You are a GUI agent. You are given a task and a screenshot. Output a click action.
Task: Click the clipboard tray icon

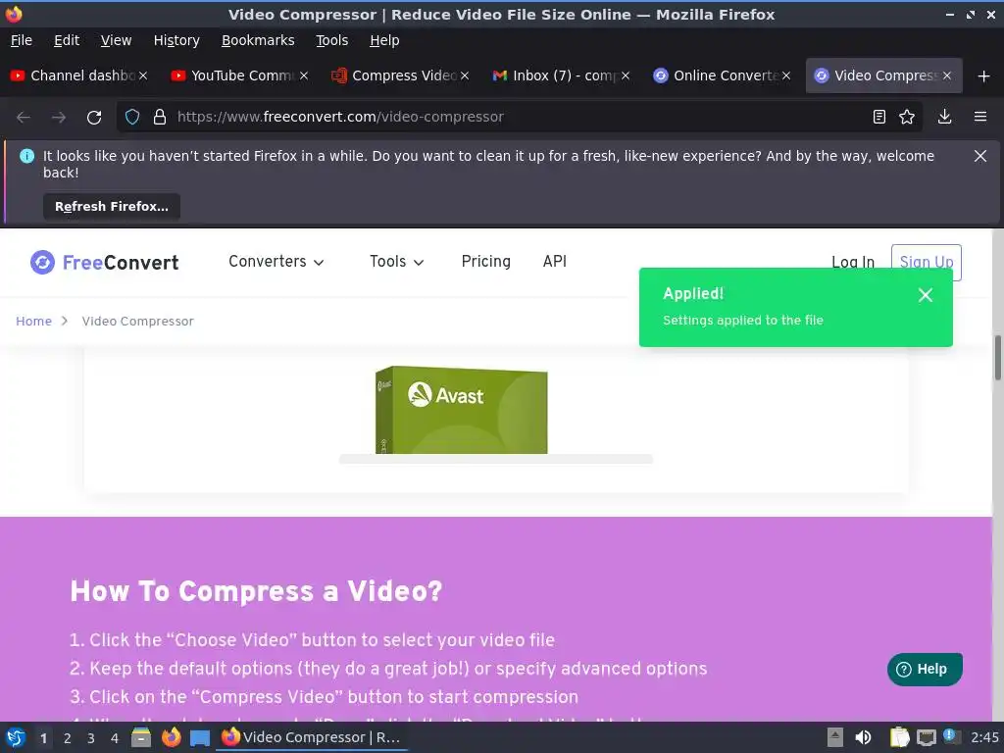[x=900, y=737]
